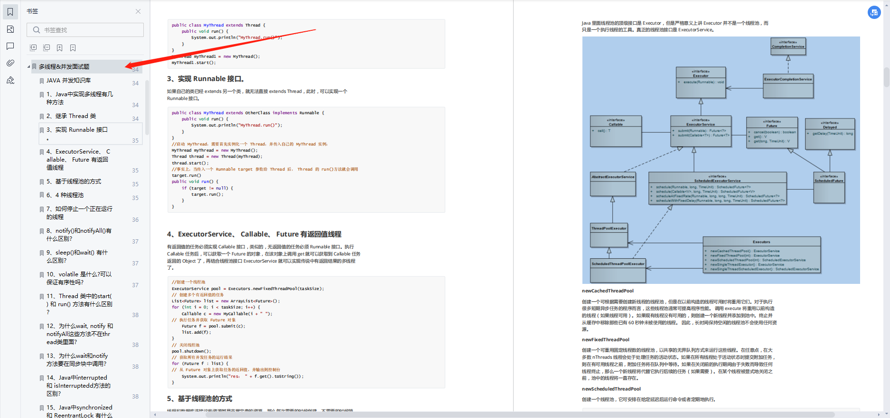Open bookmark 10、volatile 是什么
Viewport: 890px width, 418px height.
[x=79, y=278]
